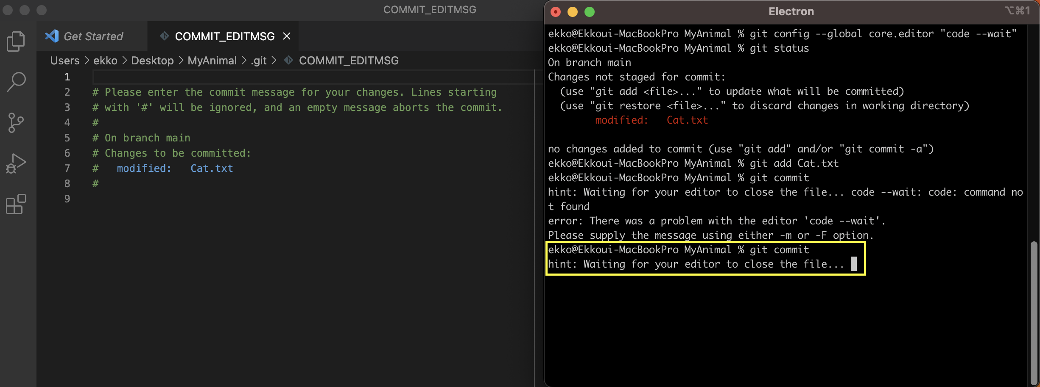The width and height of the screenshot is (1040, 387).
Task: Click the terminal scrollbar thumb
Action: point(1034,312)
